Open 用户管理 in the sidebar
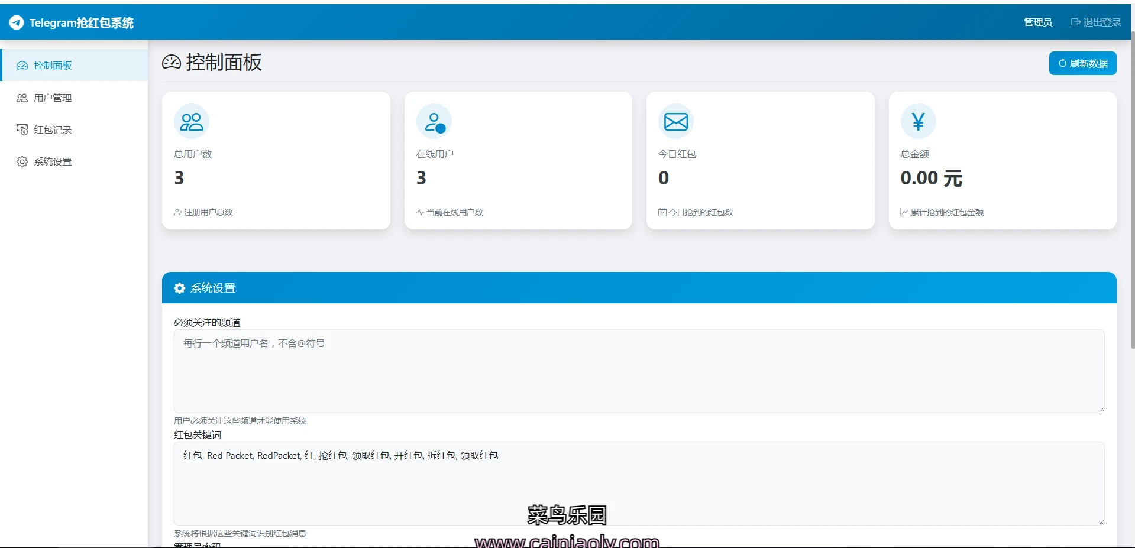 [x=53, y=98]
